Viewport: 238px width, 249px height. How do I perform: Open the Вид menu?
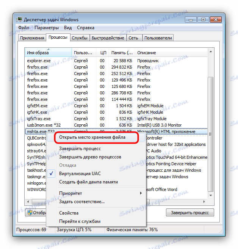pos(68,28)
